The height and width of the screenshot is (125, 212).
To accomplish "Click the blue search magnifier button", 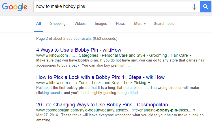I will coord(206,6).
